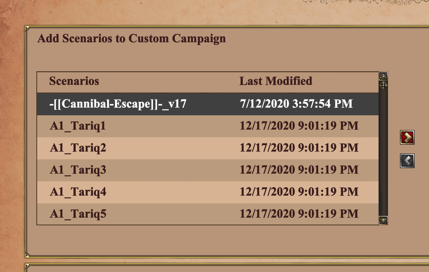Click A1_Tariq5's last modified timestamp
This screenshot has height=272, width=429.
pyautogui.click(x=299, y=214)
